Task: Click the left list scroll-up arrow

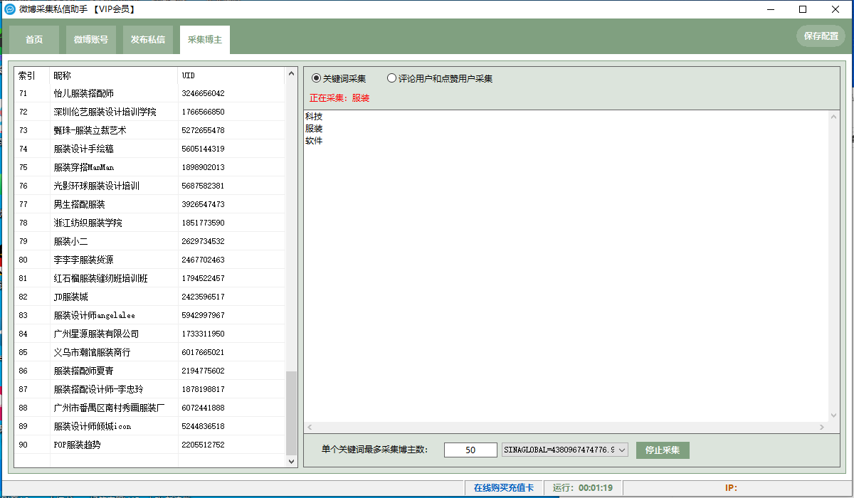Action: tap(291, 73)
